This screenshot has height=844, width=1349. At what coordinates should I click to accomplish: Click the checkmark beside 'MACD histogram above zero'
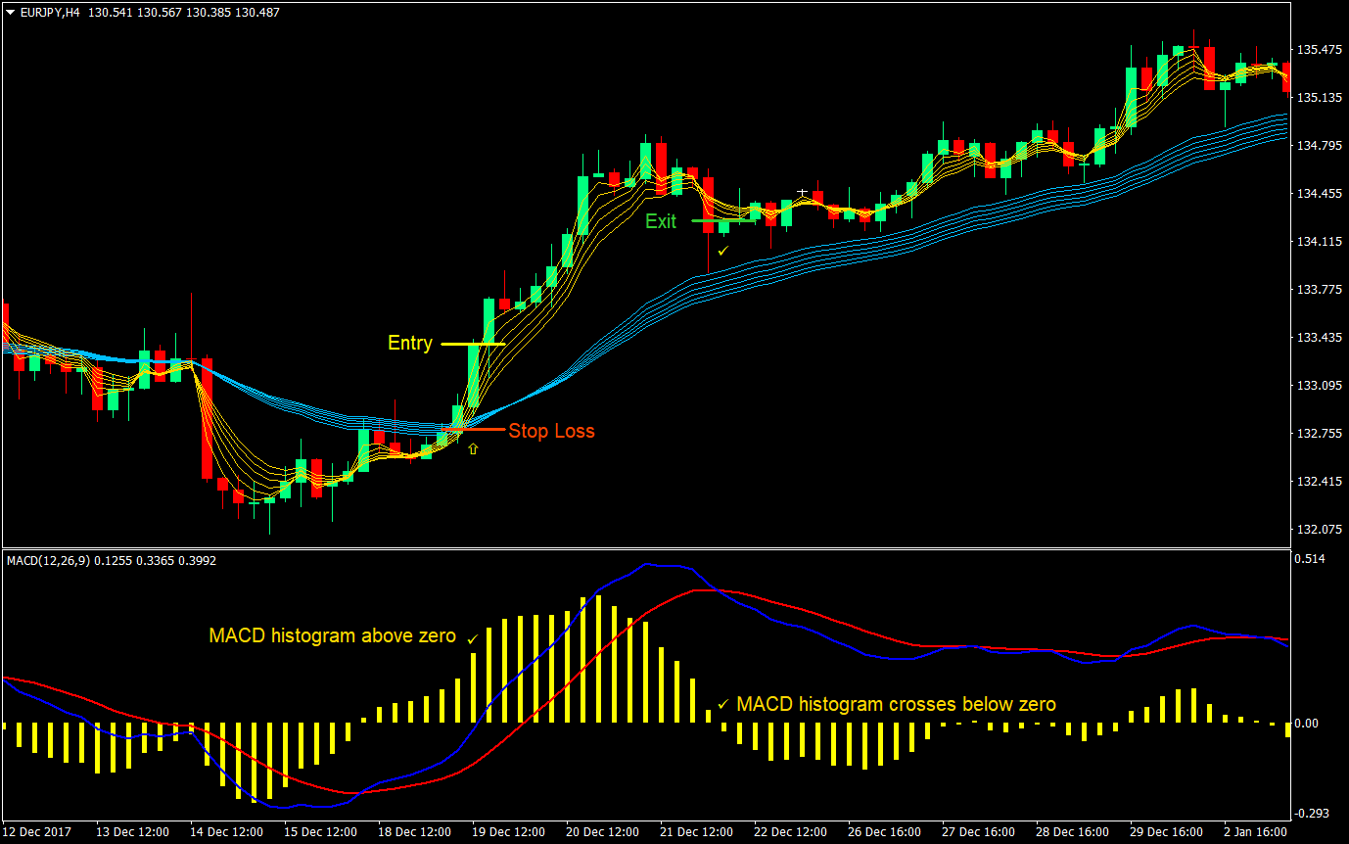[x=472, y=638]
